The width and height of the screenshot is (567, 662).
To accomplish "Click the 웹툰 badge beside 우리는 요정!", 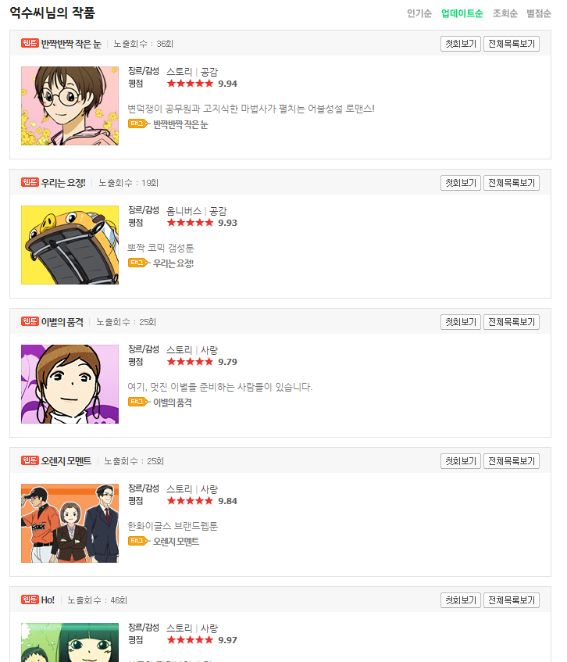I will pos(30,182).
